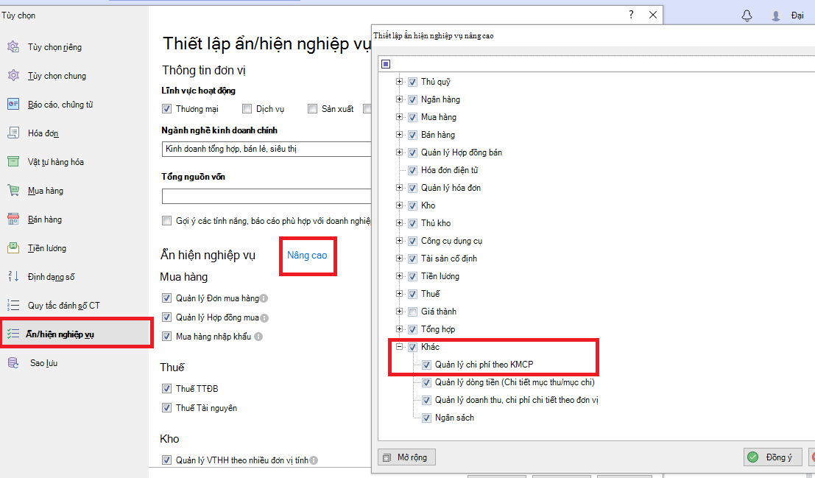
Task: Click the notification bell icon
Action: coord(747,15)
